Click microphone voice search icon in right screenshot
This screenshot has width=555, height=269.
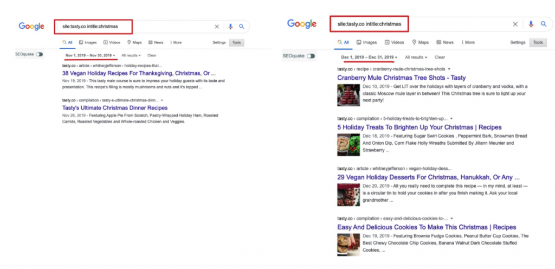coord(531,24)
